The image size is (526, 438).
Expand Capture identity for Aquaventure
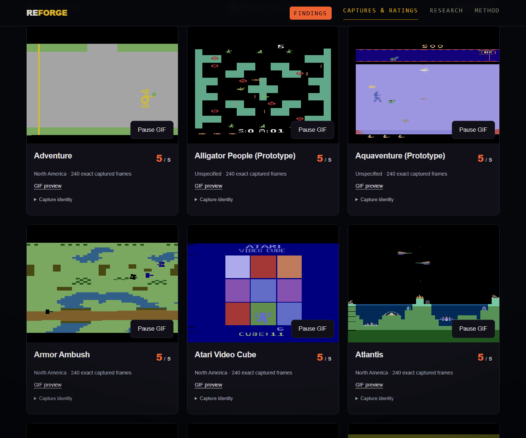[375, 200]
